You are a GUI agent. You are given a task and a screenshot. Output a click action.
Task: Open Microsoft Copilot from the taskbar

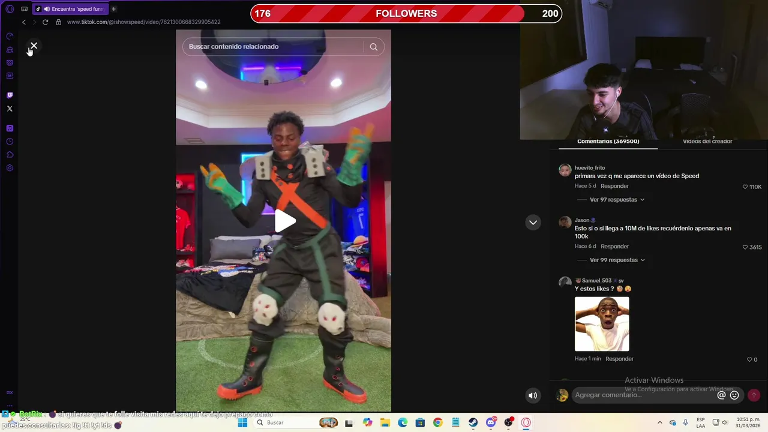[367, 422]
